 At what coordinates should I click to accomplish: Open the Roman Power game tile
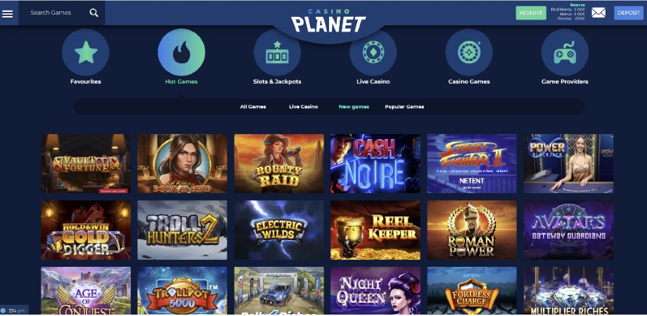pos(472,230)
